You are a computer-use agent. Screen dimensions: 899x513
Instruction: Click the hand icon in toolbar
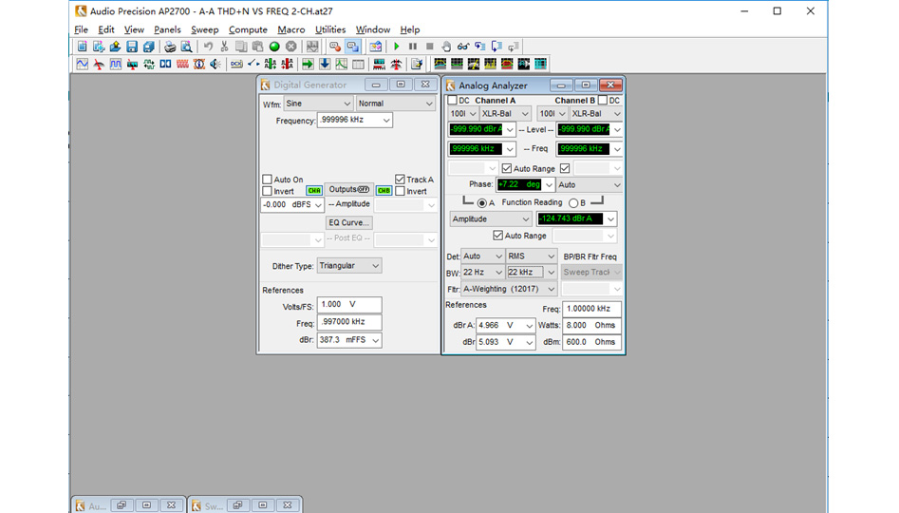coord(446,47)
